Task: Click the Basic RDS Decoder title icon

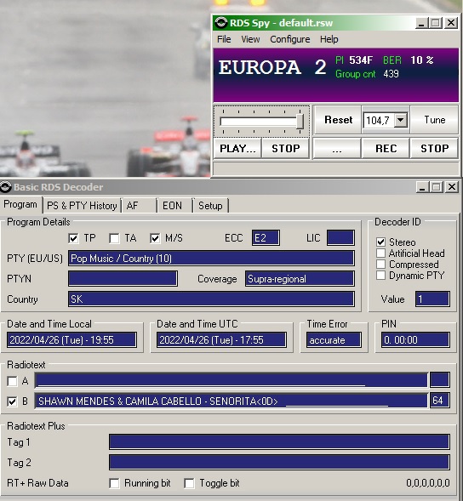Action: tap(6, 187)
